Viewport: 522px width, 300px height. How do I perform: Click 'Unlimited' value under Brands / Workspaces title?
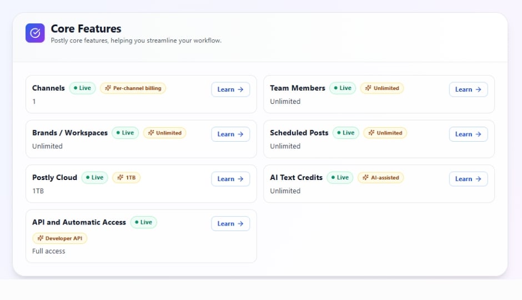[x=47, y=146]
